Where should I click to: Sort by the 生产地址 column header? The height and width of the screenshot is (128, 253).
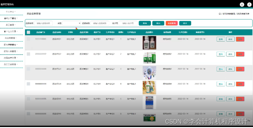tap(132, 32)
